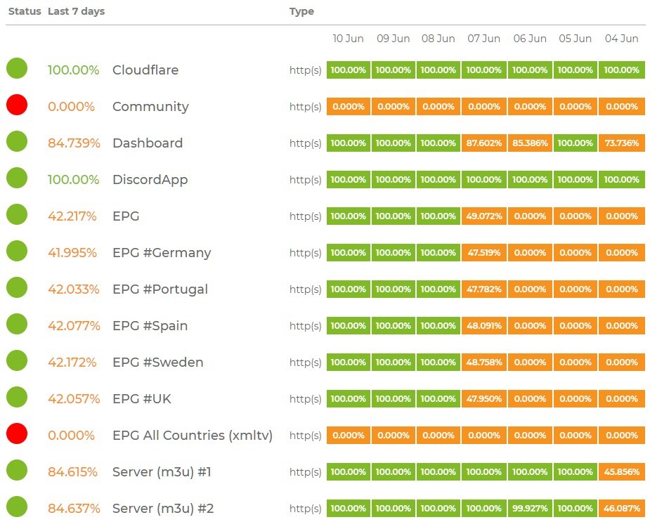This screenshot has height=522, width=650.
Task: Open the Cloudflare monitor link
Action: [x=145, y=70]
